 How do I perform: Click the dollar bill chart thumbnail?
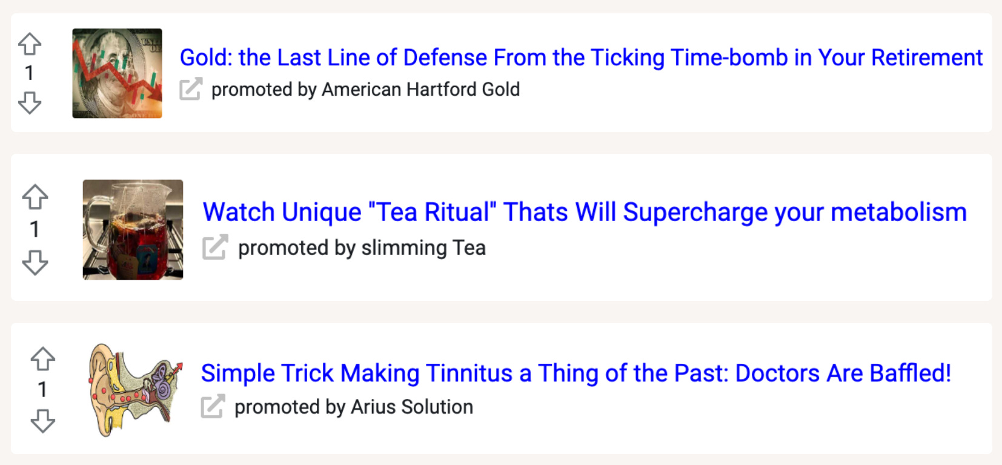pos(117,72)
